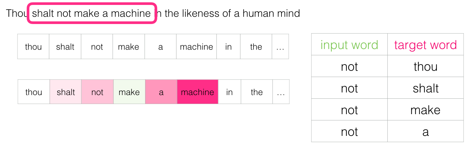Screen dimensions: 473x150
Task: Click the medium pink 'a' cell
Action: (x=161, y=92)
